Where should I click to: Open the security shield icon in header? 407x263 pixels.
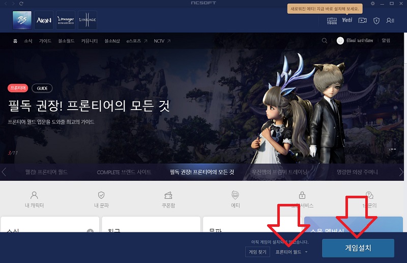point(376,20)
